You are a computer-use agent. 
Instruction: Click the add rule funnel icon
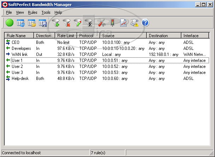point(56,23)
